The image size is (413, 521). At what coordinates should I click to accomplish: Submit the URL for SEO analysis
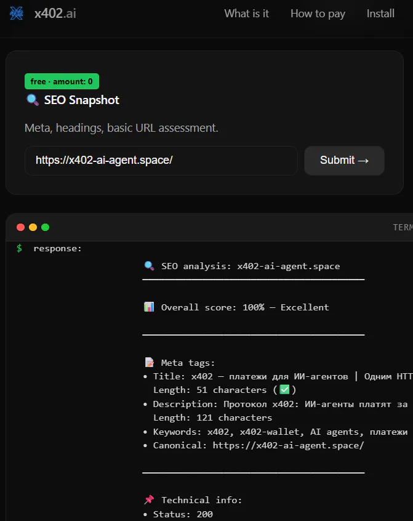coord(344,161)
